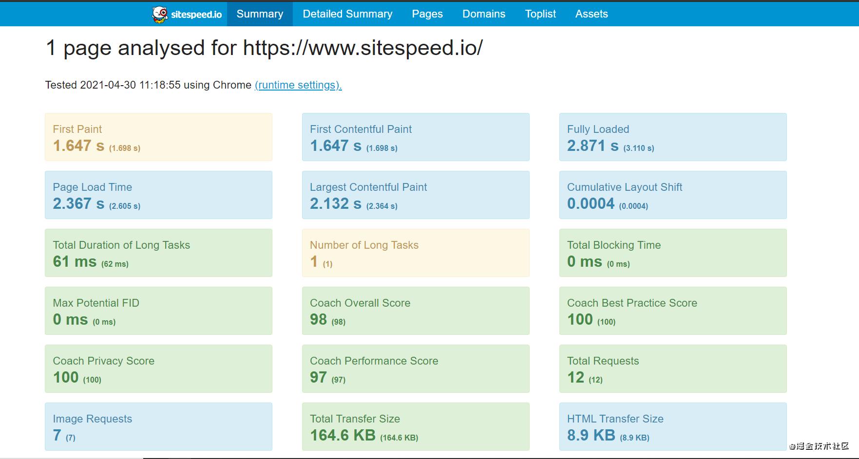Click the Total Requests value 12

575,377
